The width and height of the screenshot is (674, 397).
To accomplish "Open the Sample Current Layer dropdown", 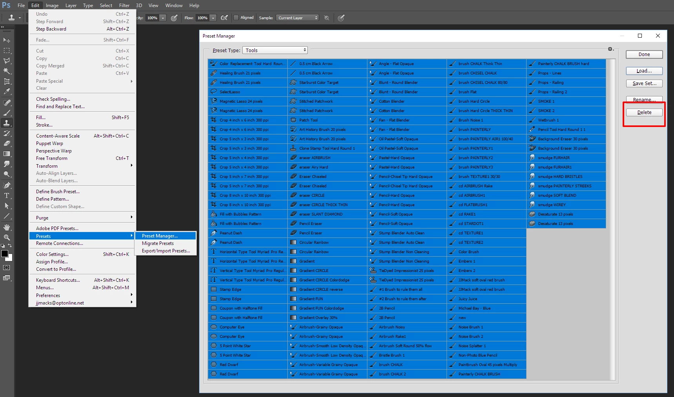I will click(297, 18).
